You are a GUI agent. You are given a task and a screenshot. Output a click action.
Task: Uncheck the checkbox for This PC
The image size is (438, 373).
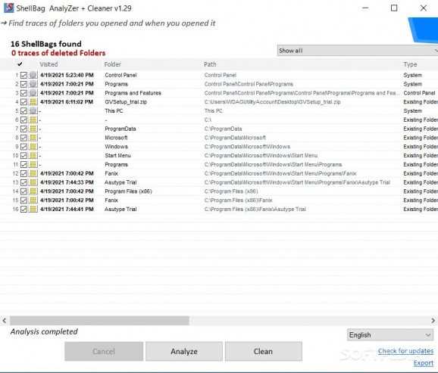point(23,110)
